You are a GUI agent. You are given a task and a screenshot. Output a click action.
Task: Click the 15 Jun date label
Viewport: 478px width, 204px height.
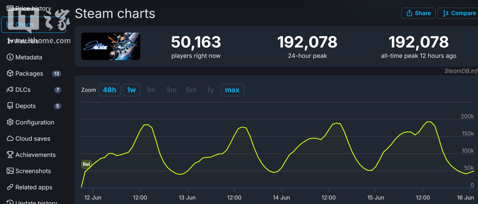tap(376, 197)
